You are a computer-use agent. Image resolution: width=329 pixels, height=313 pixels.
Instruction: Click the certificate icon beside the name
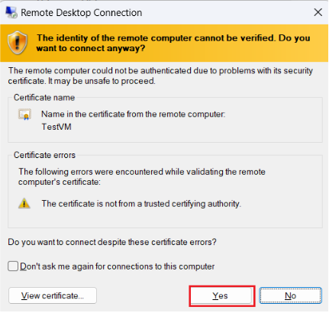coord(24,115)
